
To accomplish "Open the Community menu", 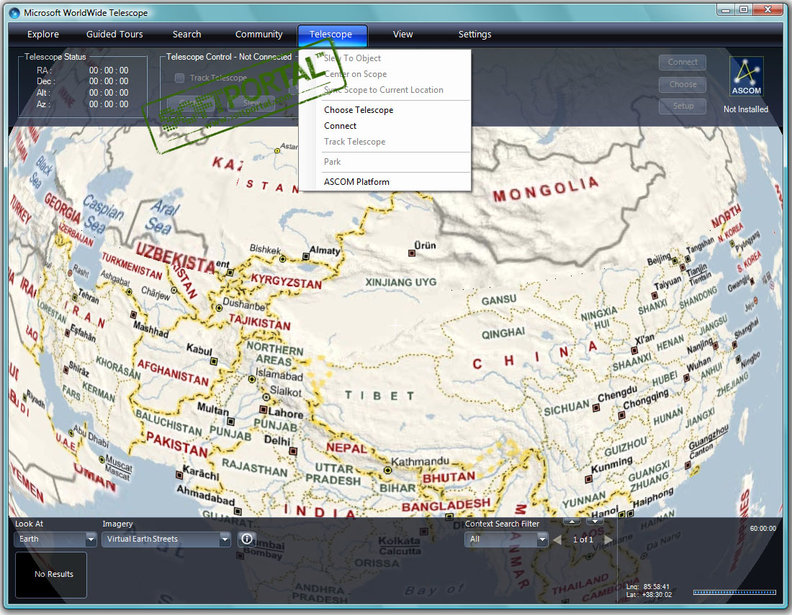I will click(x=258, y=35).
